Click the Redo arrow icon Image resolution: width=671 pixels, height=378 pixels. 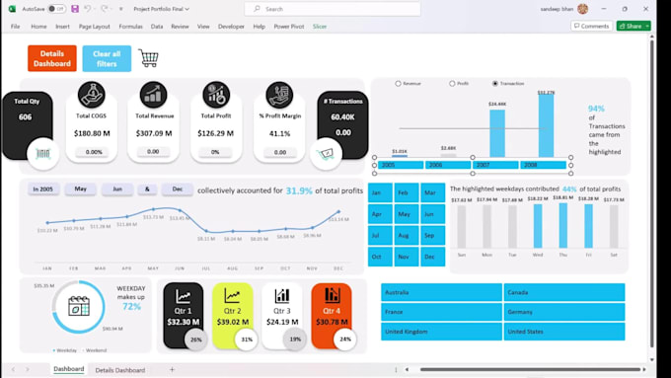click(105, 9)
